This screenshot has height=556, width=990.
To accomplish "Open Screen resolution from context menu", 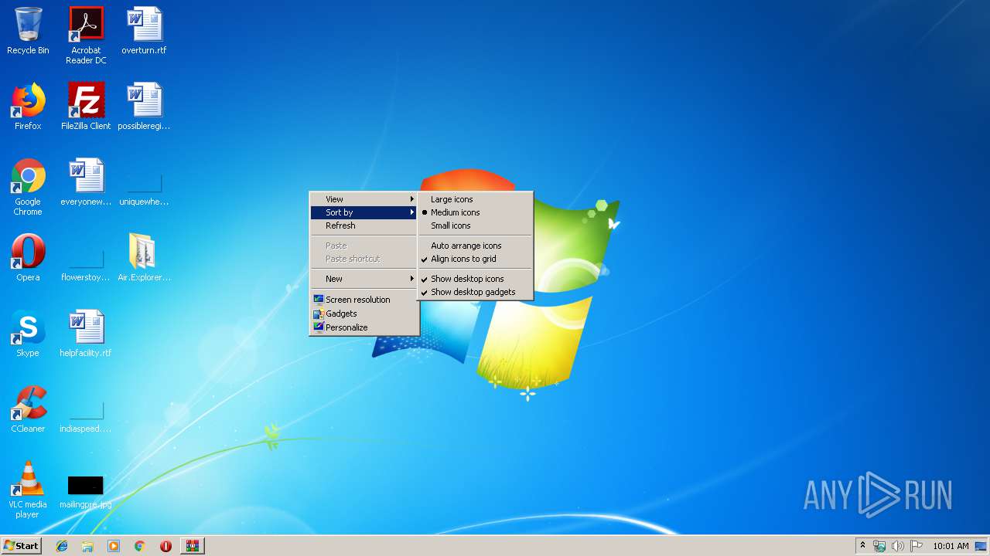I will [x=364, y=300].
